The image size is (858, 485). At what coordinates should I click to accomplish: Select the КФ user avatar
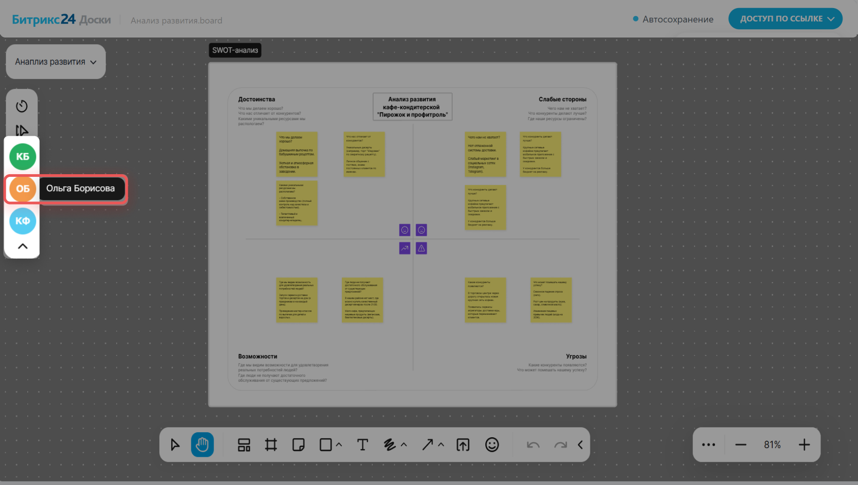coord(22,221)
